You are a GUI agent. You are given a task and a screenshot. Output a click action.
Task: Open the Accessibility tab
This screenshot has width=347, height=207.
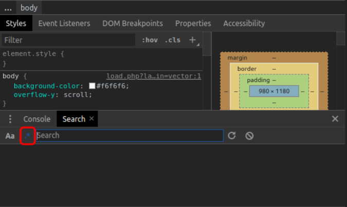click(244, 23)
